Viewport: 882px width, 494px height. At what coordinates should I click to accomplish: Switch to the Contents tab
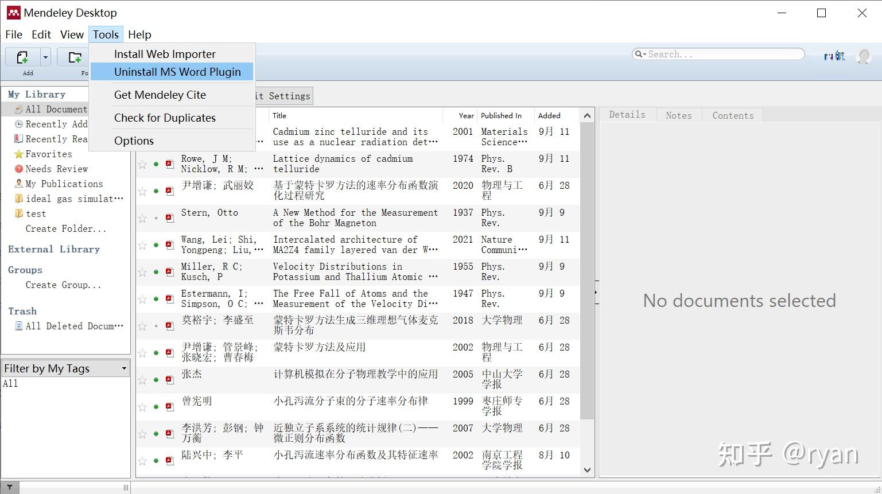coord(733,115)
